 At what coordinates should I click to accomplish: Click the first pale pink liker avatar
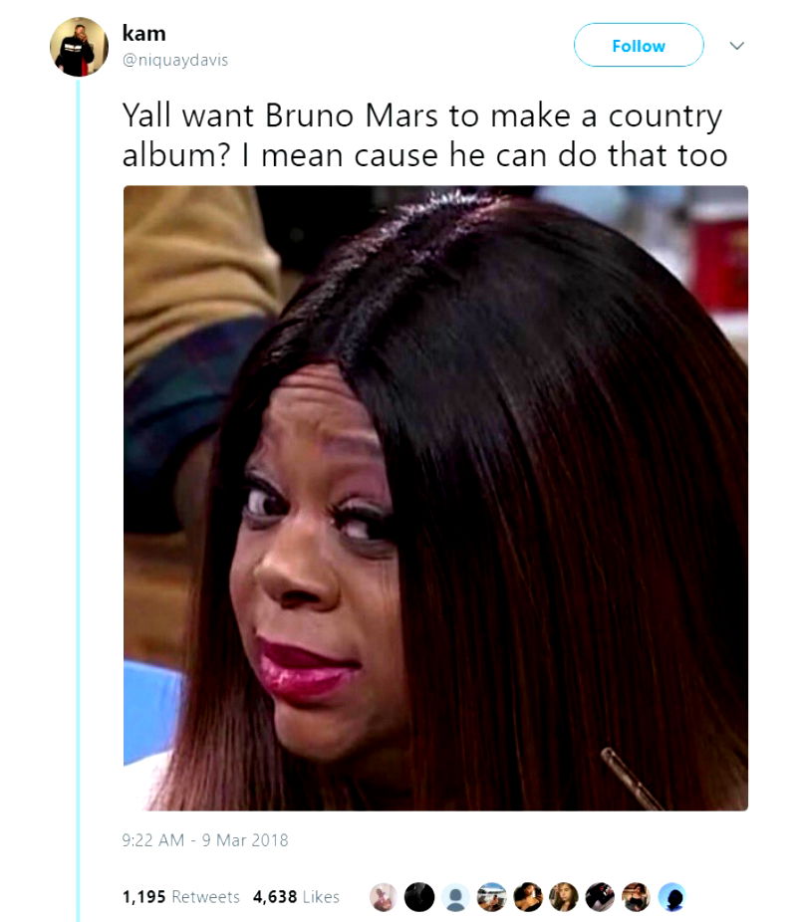click(384, 897)
